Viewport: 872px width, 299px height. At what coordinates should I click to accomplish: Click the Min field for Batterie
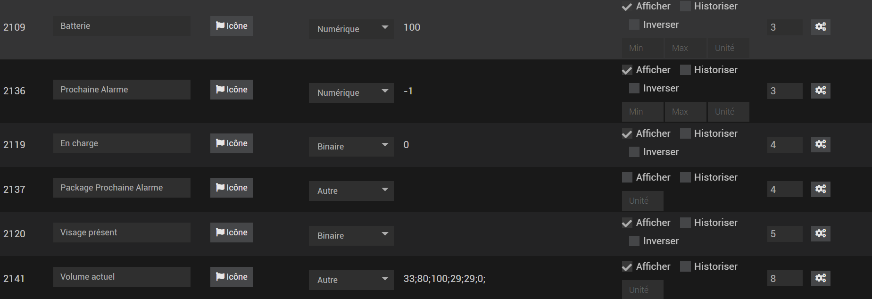click(x=642, y=48)
